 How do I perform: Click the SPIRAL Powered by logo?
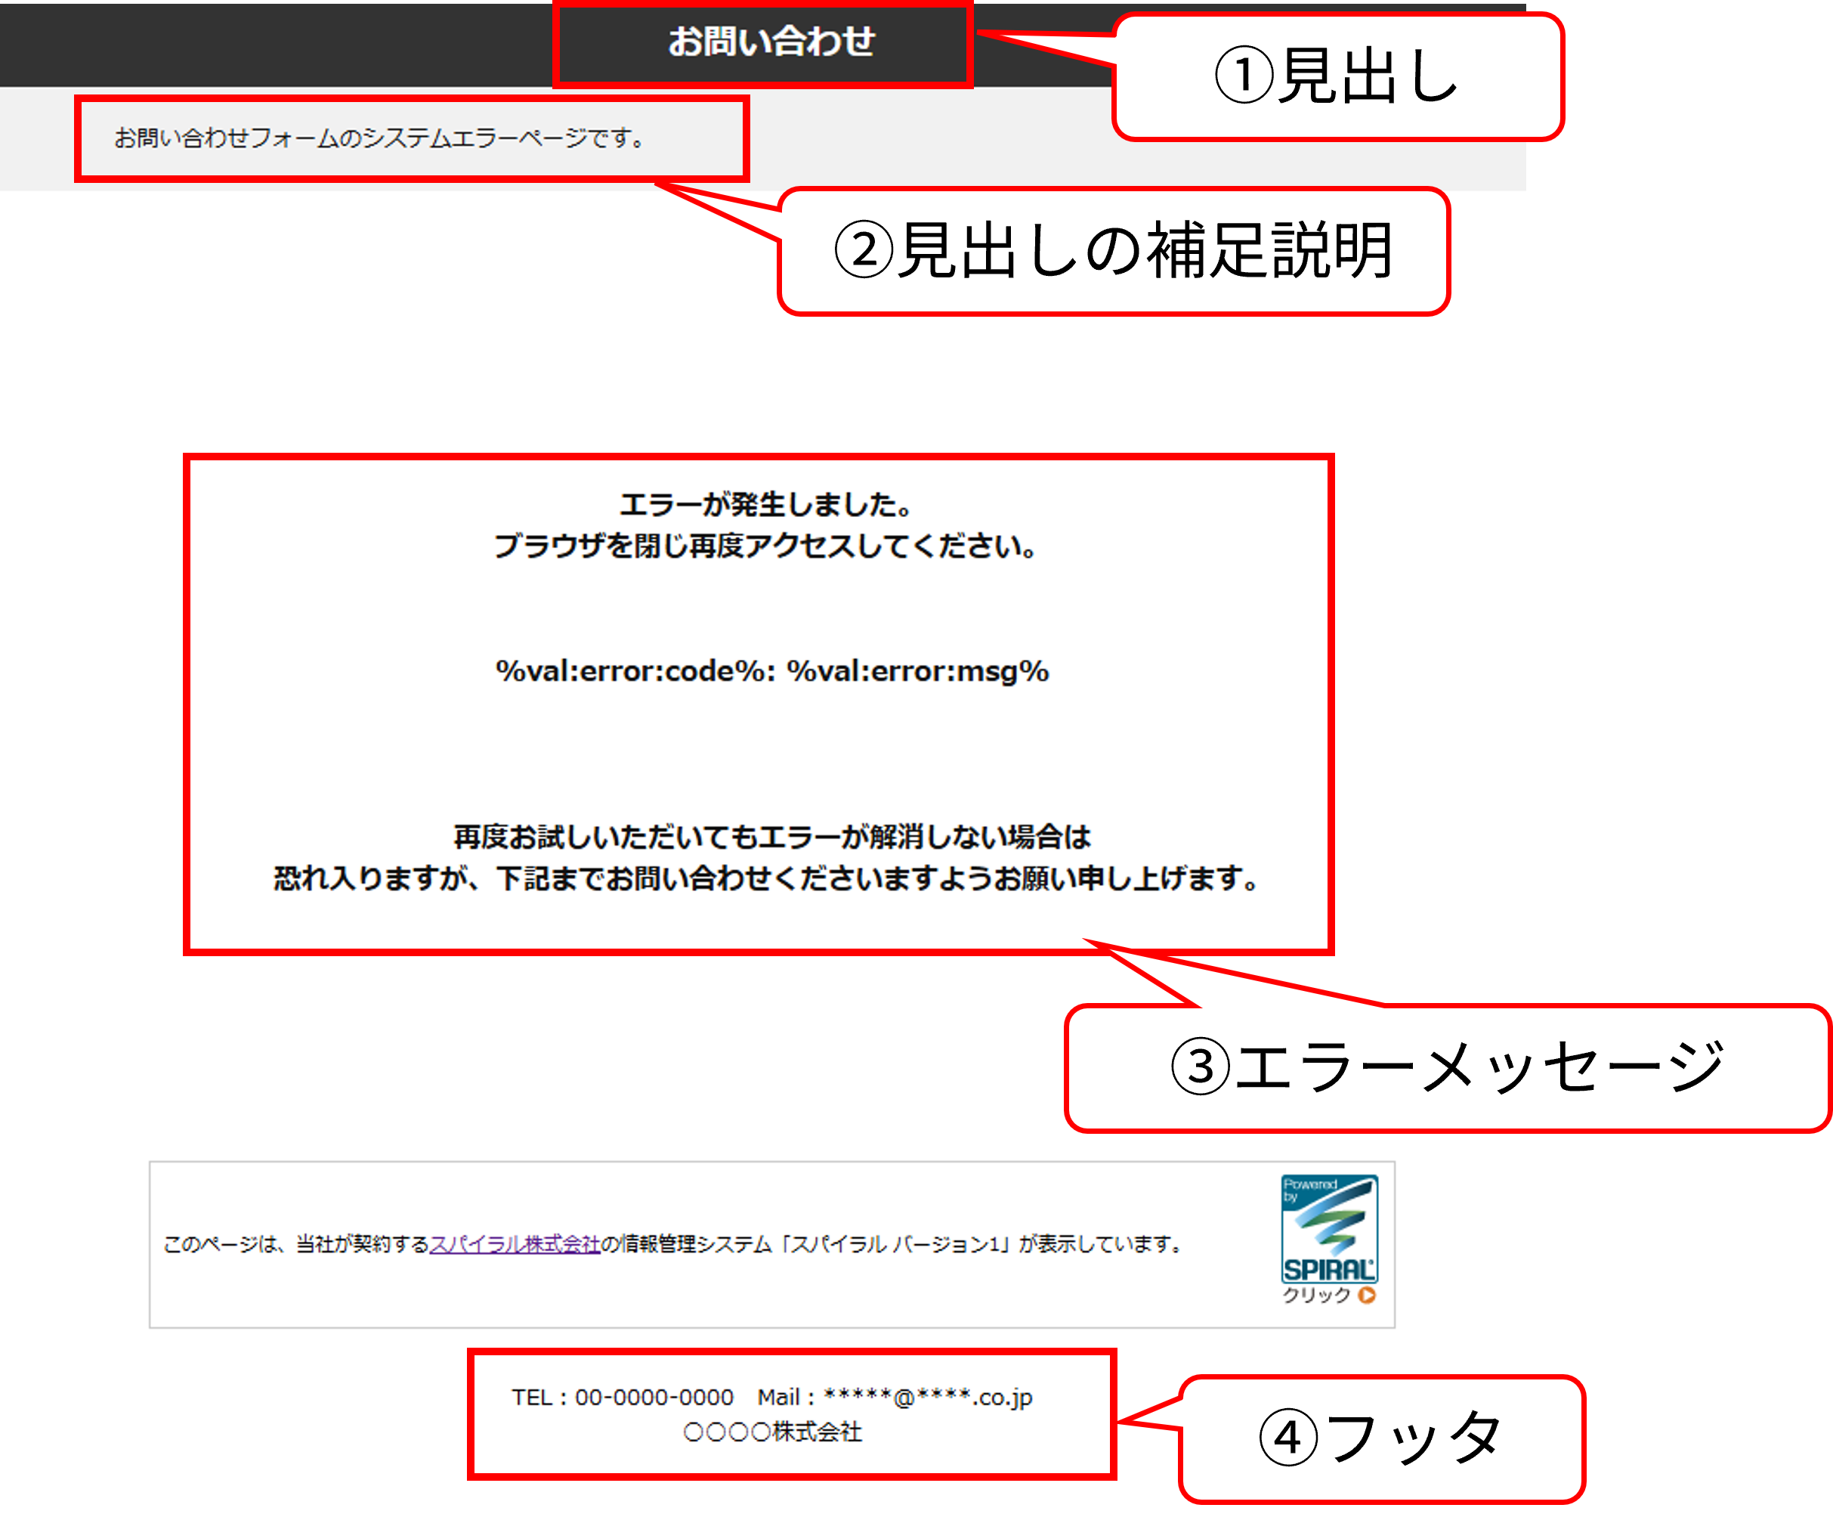click(x=1328, y=1230)
